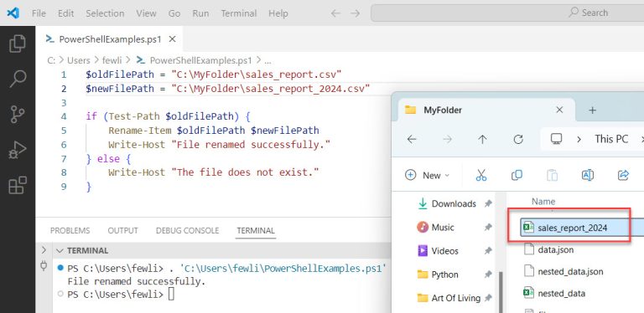Close the PowerShellExamples.ps1 editor tab
Image resolution: width=644 pixels, height=313 pixels.
coord(173,39)
